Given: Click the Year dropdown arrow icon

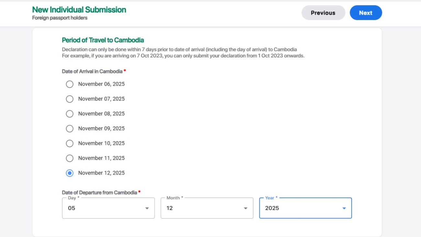Looking at the screenshot, I should tap(344, 208).
